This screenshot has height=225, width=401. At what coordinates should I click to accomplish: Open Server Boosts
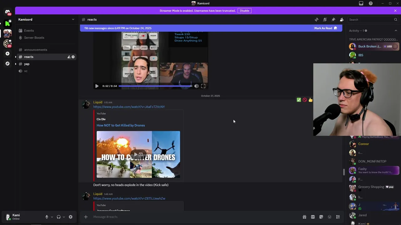point(47,37)
